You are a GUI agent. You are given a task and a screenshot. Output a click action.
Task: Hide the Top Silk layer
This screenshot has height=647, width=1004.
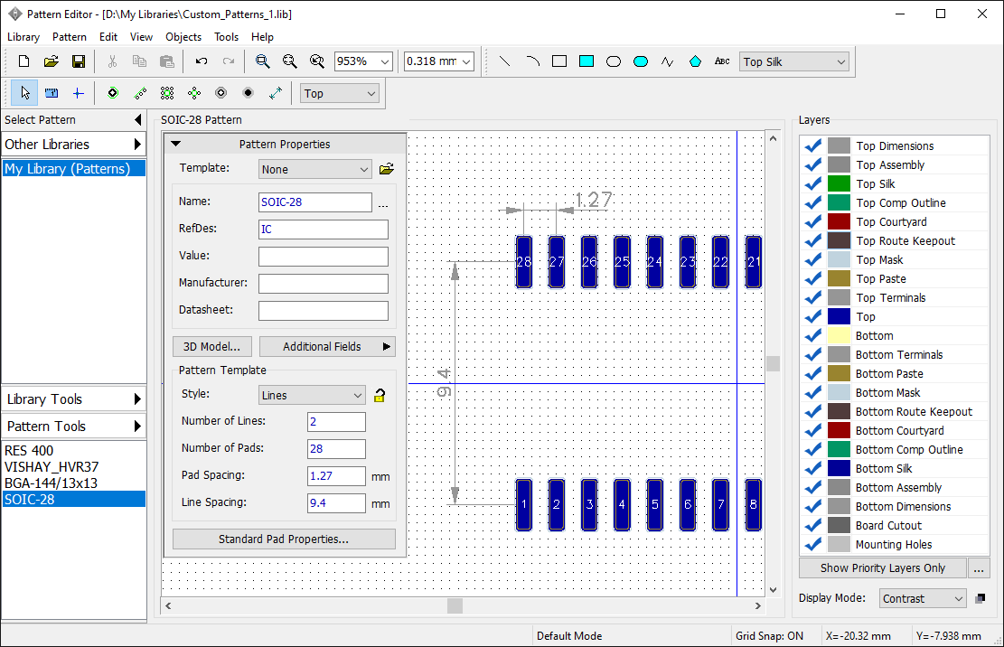click(813, 183)
